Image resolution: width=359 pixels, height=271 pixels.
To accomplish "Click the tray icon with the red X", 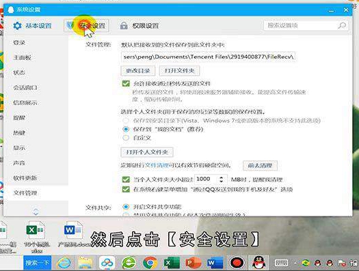I will pyautogui.click(x=342, y=263).
